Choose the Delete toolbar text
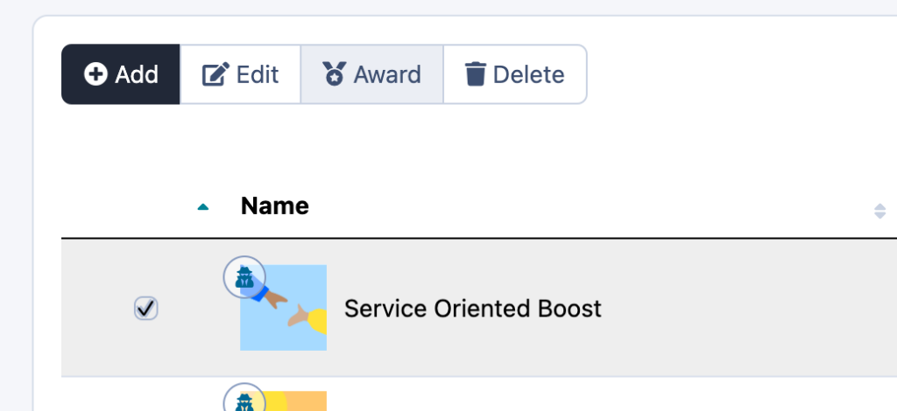The height and width of the screenshot is (411, 897). (528, 74)
